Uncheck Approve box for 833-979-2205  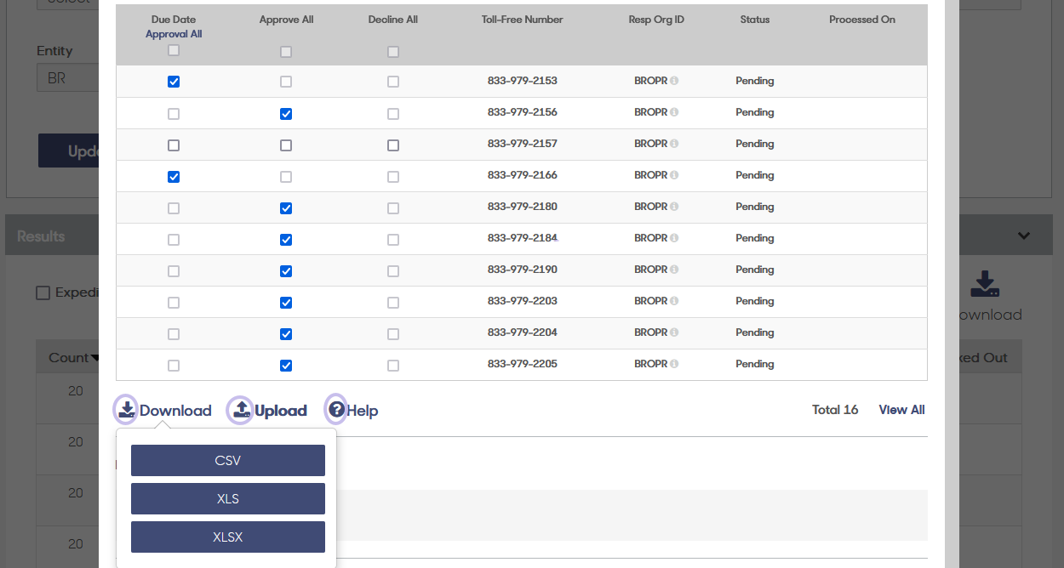pos(286,366)
